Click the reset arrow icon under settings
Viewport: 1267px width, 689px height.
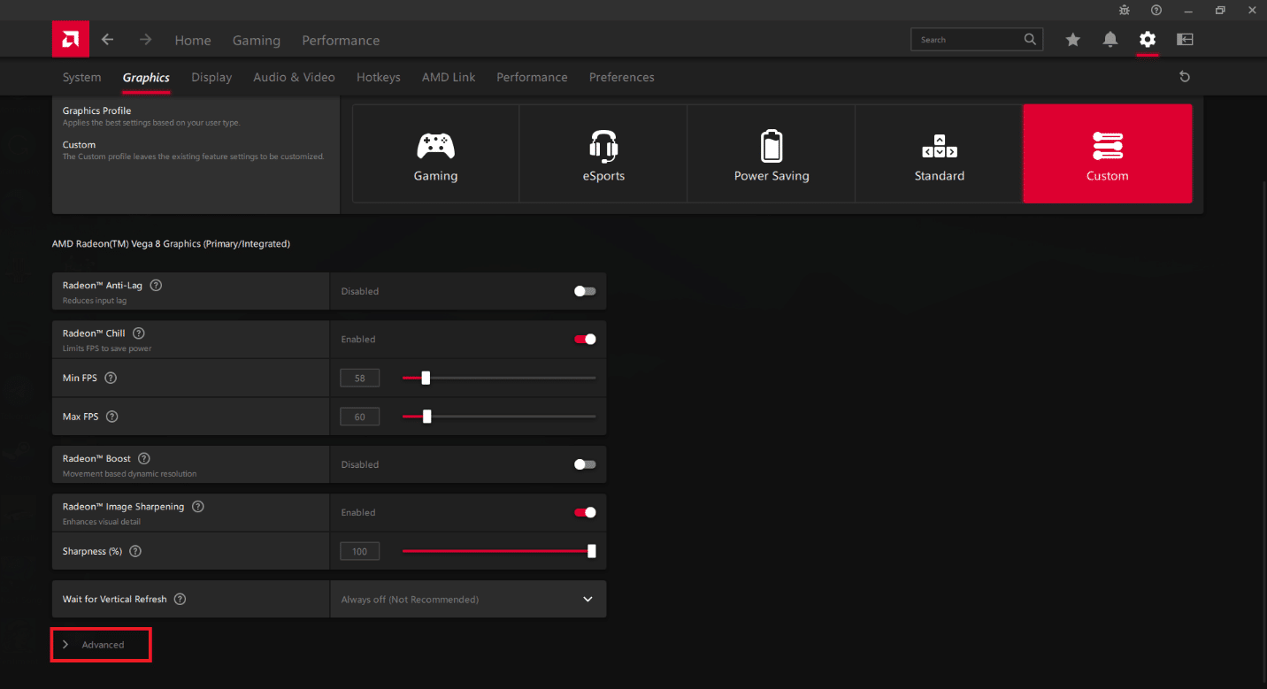tap(1185, 77)
